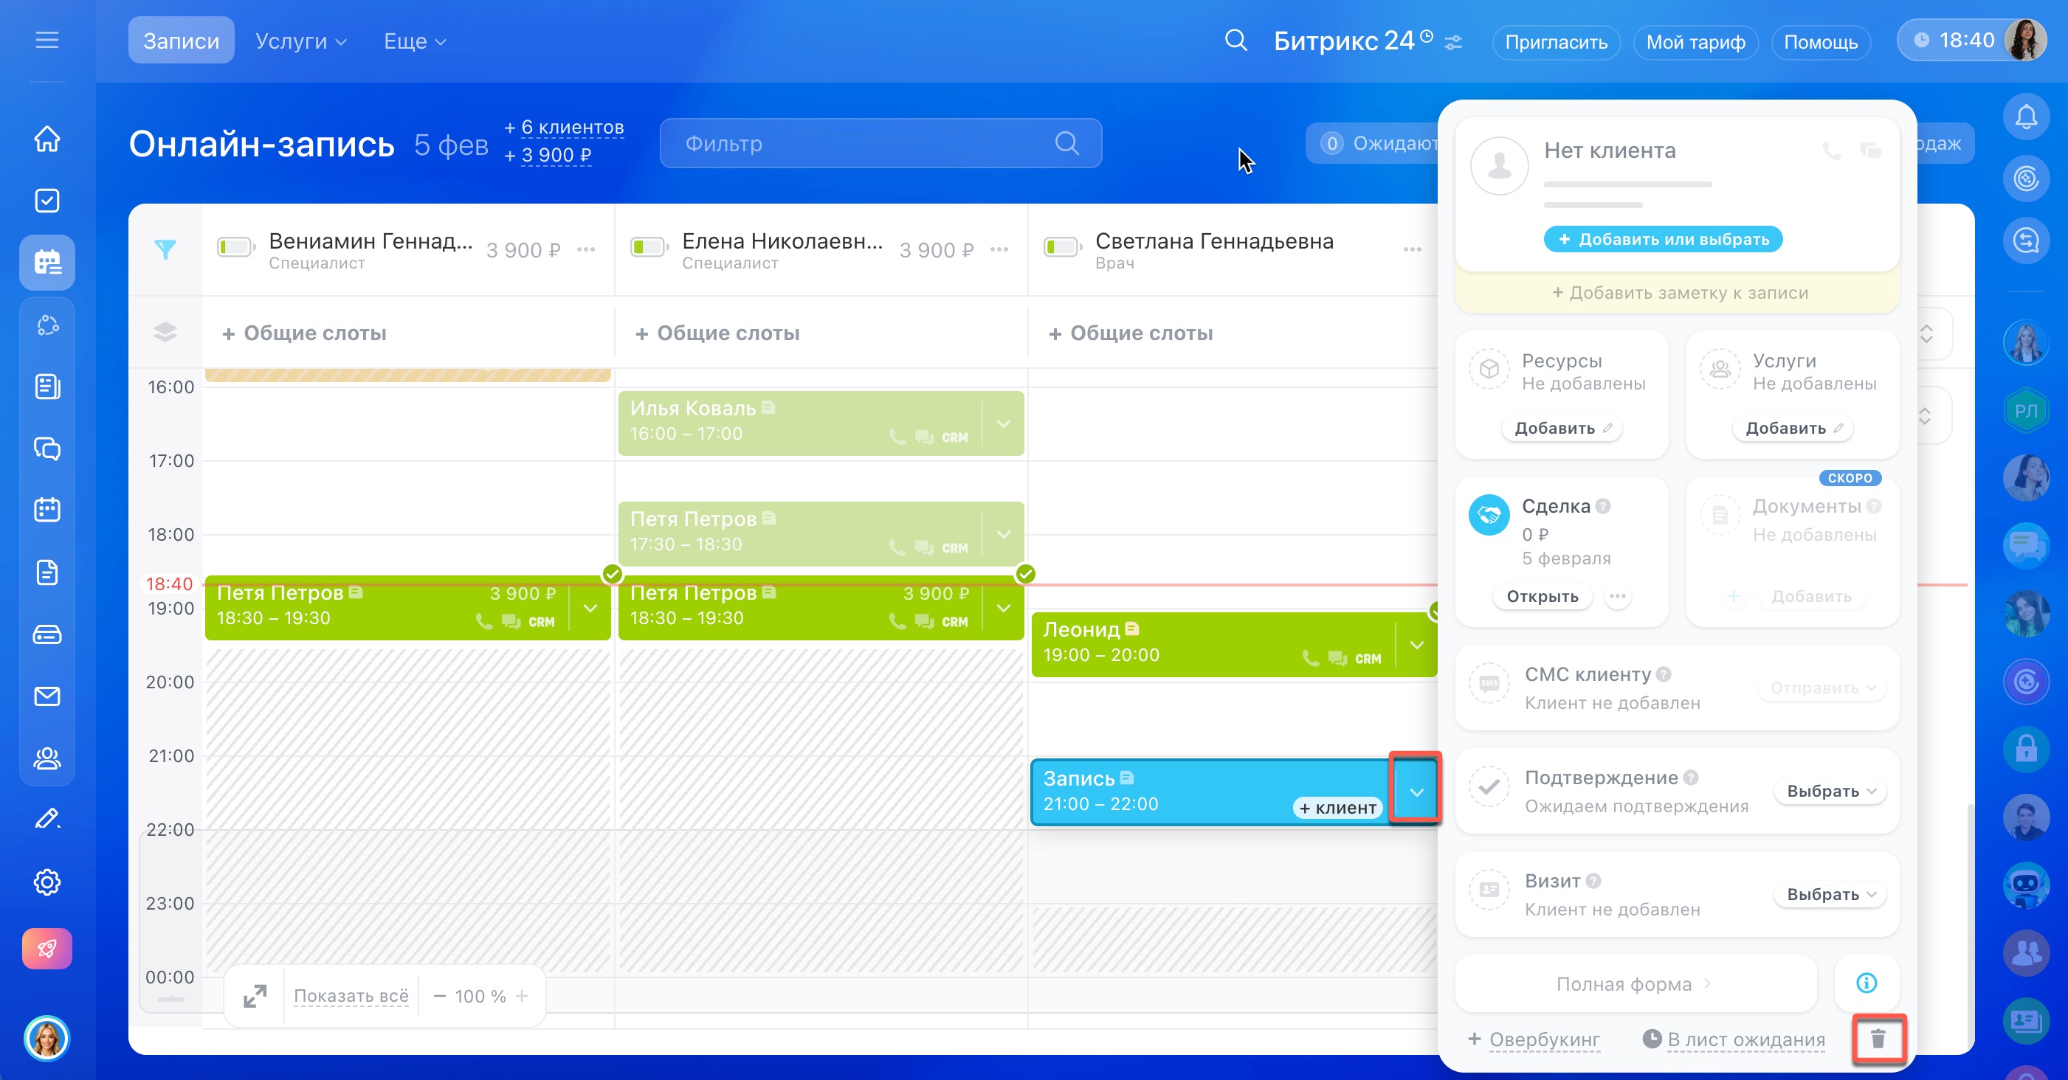Screen dimensions: 2068x1080
Task: Open the info icon beside Полная форма
Action: click(x=1867, y=983)
